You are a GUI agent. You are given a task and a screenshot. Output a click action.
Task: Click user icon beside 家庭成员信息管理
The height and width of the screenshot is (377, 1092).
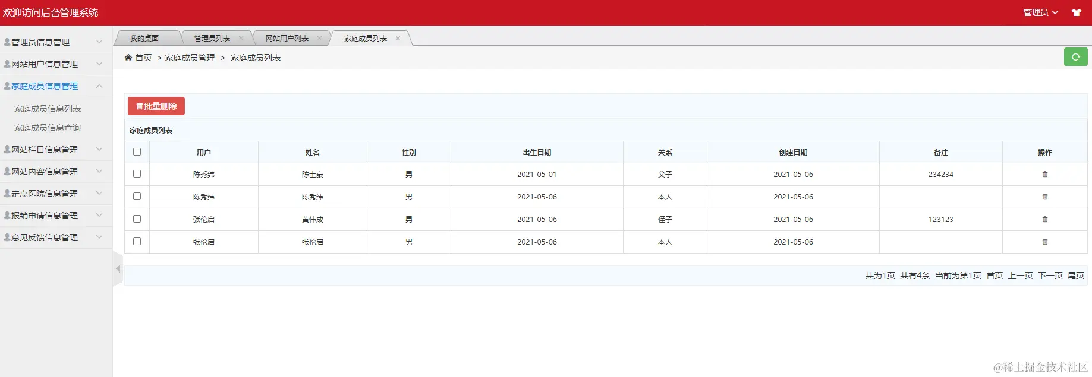coord(7,86)
